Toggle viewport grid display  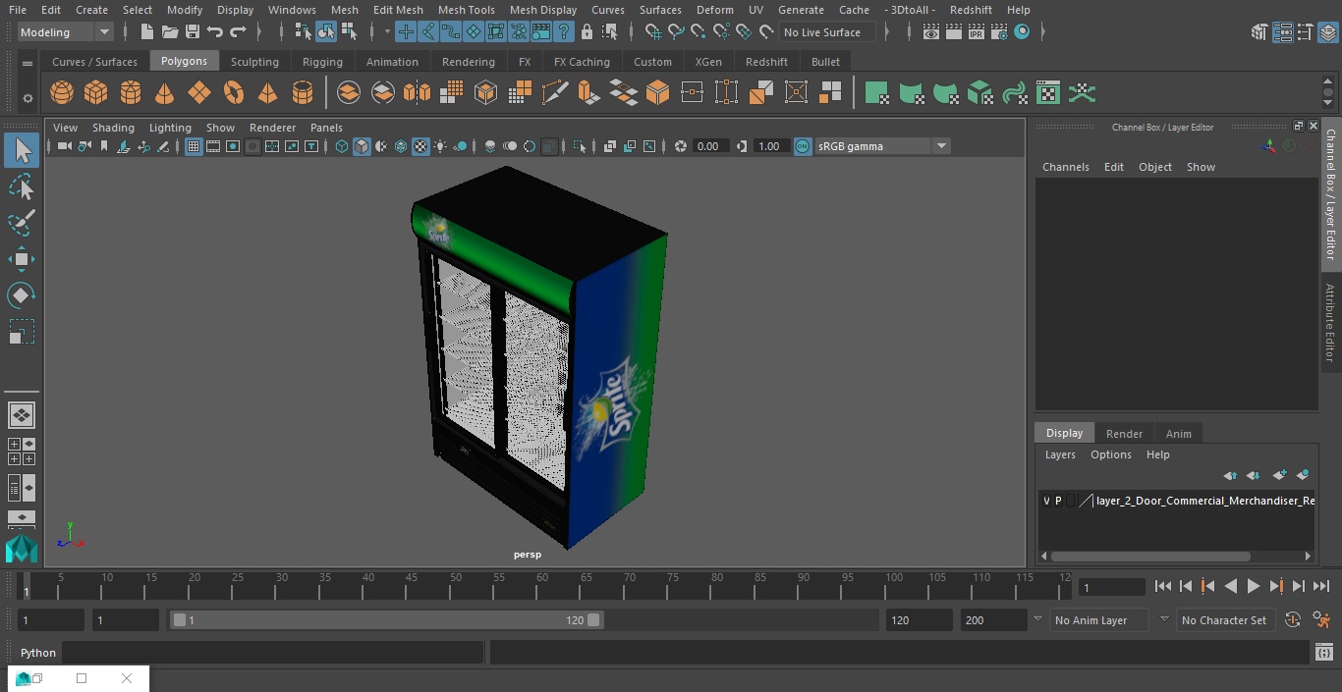pyautogui.click(x=194, y=146)
